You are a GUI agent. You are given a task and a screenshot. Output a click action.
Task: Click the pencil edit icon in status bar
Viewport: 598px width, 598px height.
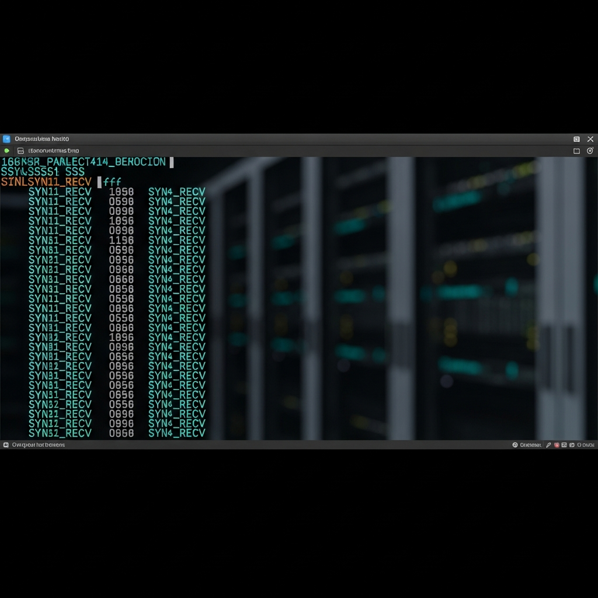coord(548,444)
